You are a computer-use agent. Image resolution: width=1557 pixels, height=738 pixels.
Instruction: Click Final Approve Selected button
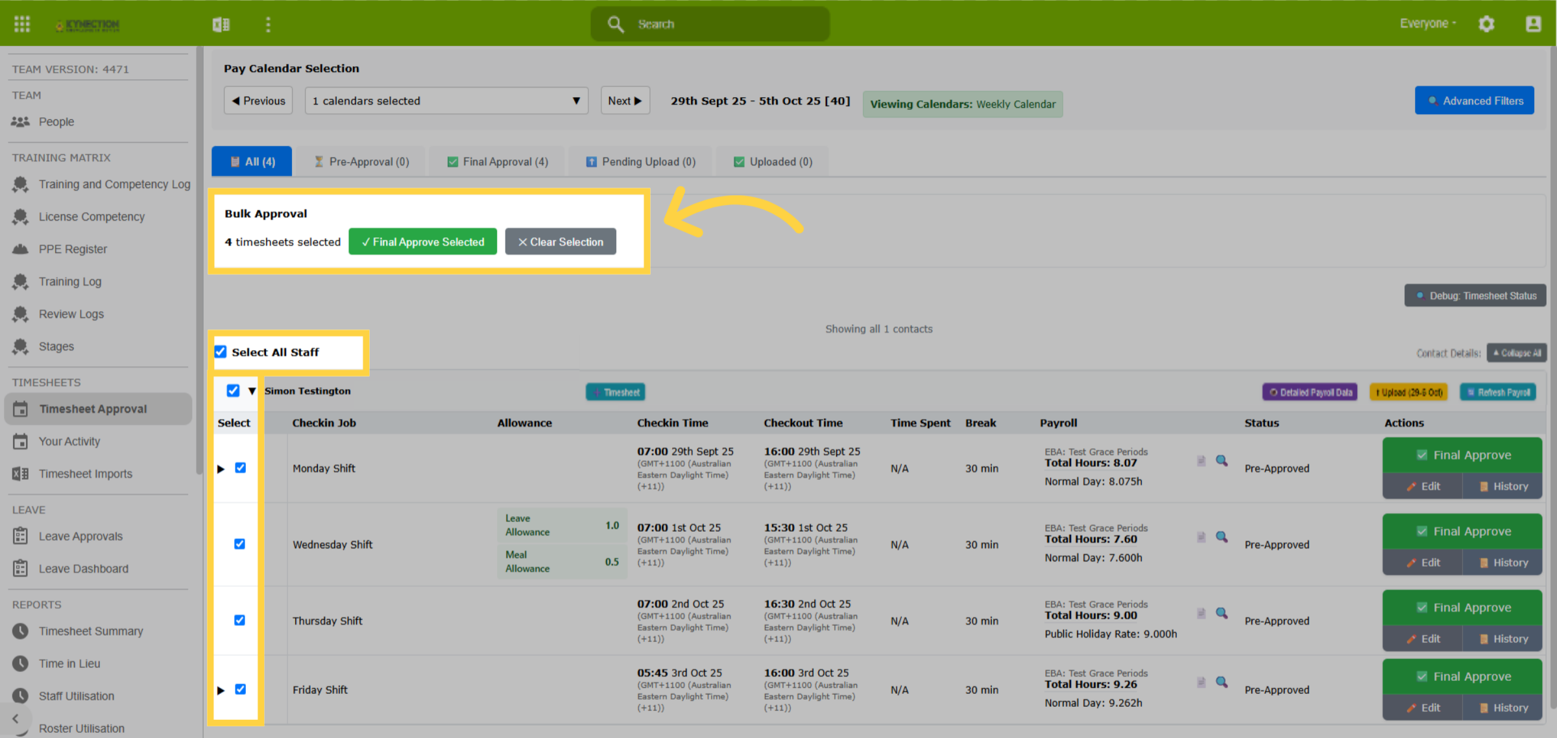click(x=423, y=241)
